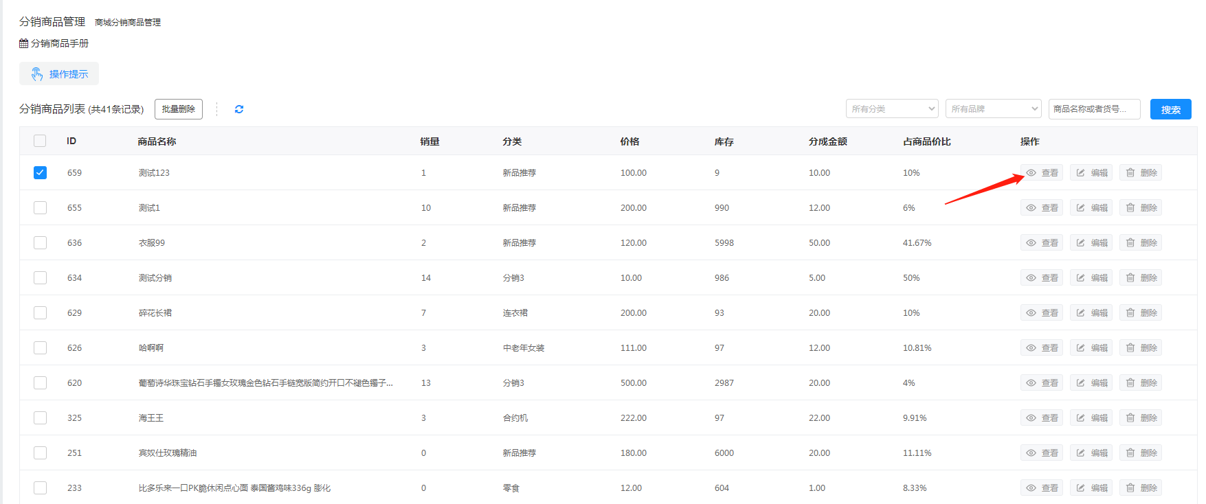Click the ID column header
1206x504 pixels.
tap(71, 141)
